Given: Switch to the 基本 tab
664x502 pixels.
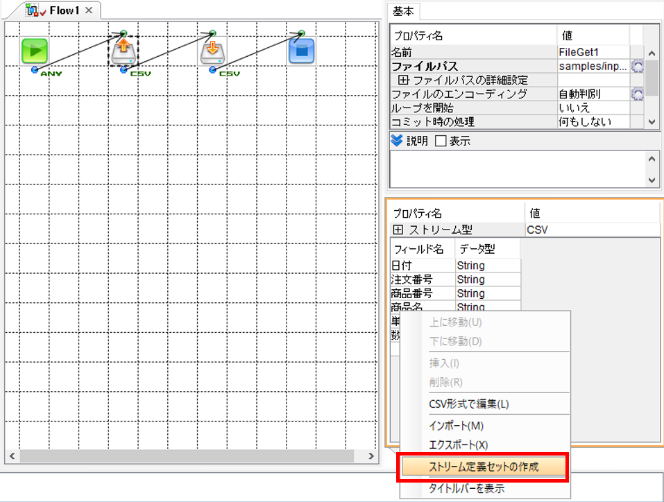Looking at the screenshot, I should pos(403,11).
